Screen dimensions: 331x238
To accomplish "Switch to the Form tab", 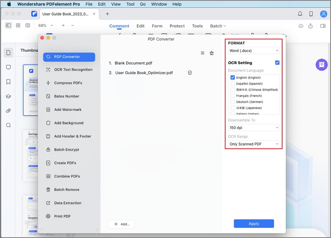I will 157,26.
